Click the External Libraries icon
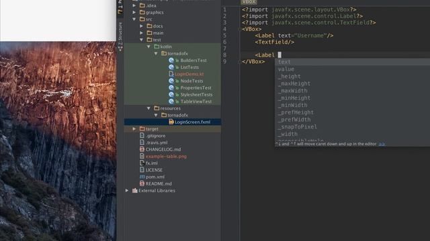The image size is (430, 241). [134, 190]
